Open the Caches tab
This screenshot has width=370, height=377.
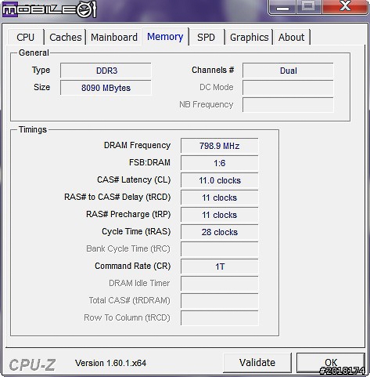(66, 37)
